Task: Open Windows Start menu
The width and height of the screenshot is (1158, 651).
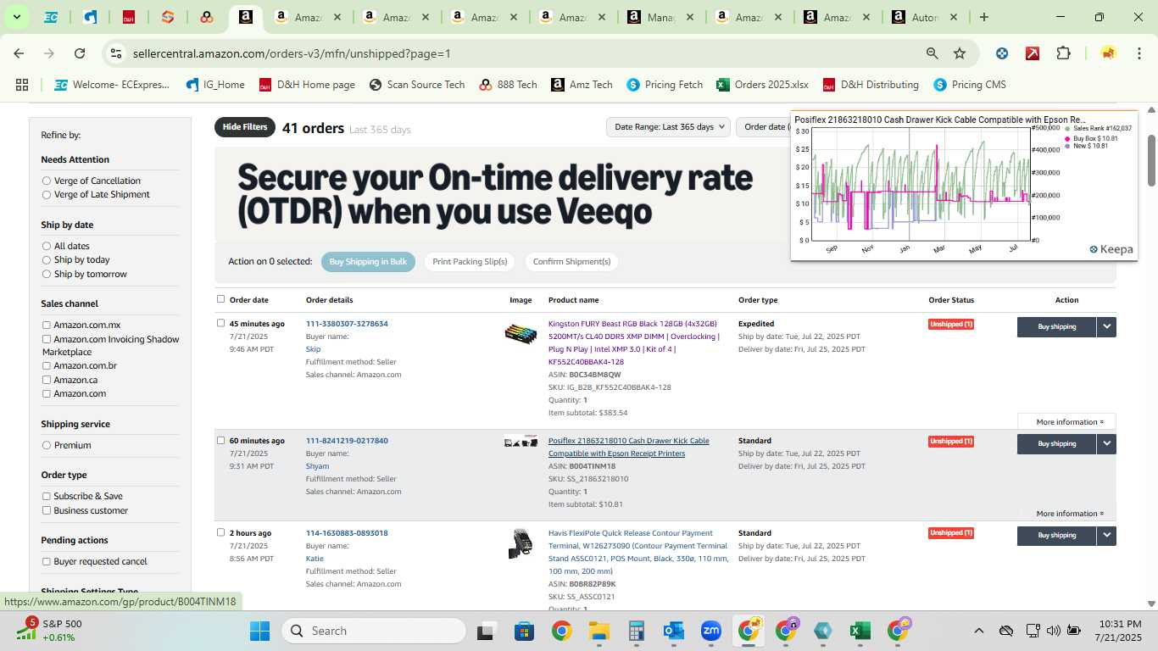Action: point(259,631)
